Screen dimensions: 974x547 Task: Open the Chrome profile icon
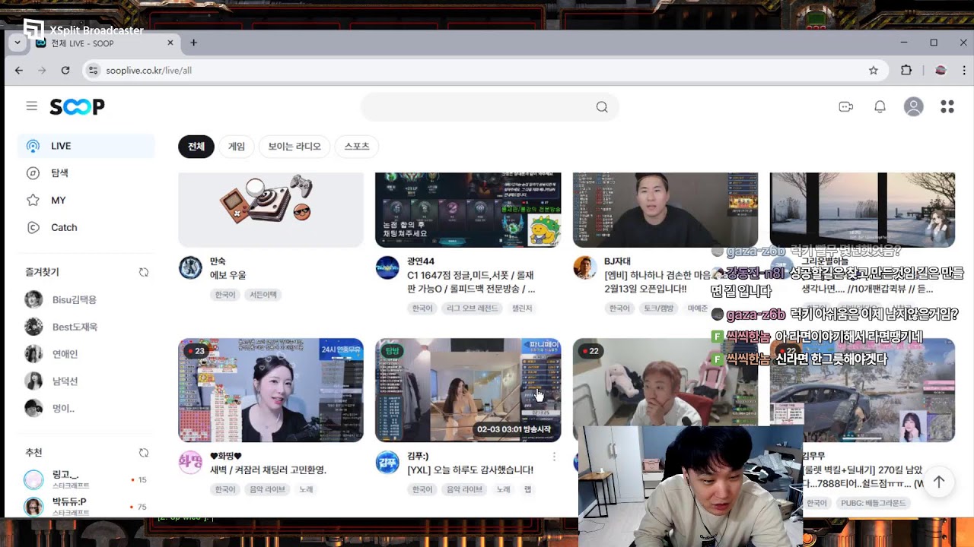[x=941, y=70]
